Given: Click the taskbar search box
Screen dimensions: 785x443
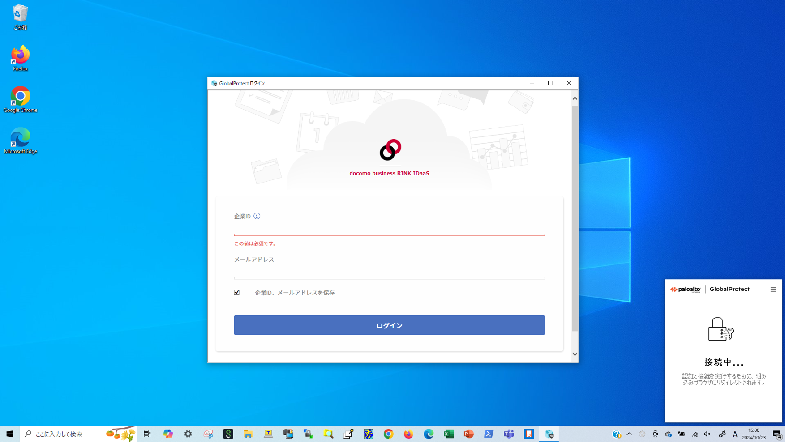Looking at the screenshot, I should 78,434.
